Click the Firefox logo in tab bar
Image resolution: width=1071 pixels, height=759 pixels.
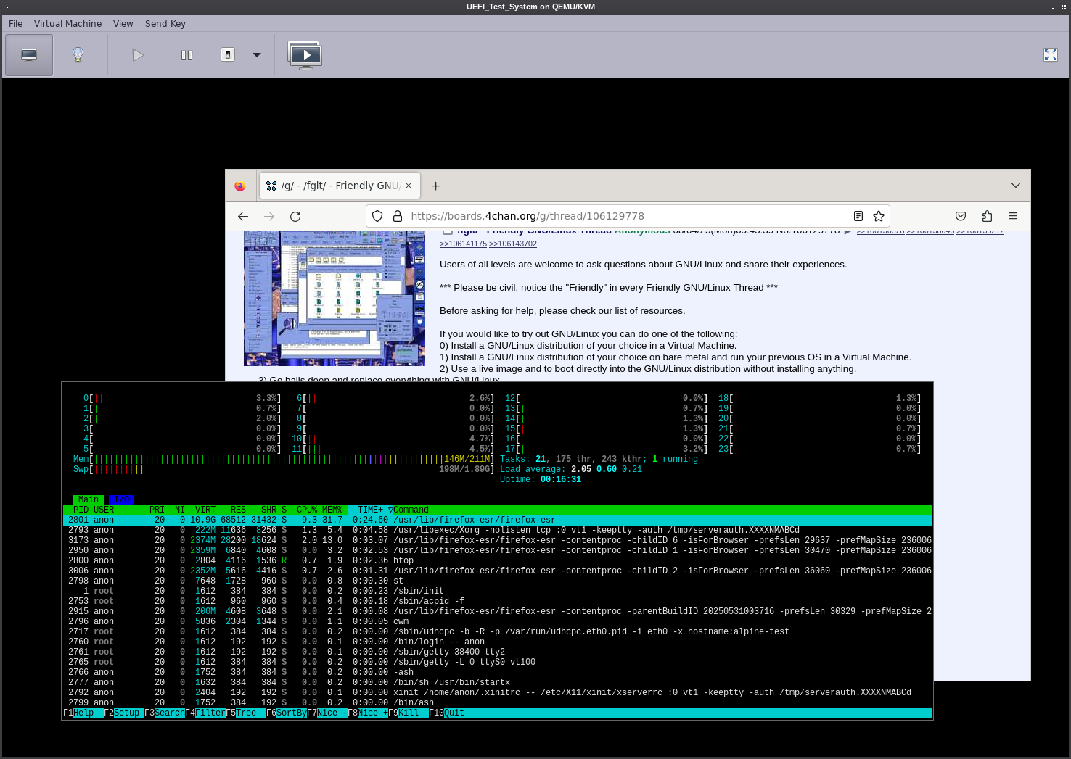coord(240,186)
